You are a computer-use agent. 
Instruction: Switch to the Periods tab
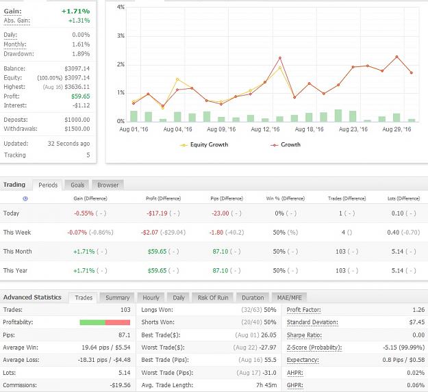tap(48, 185)
